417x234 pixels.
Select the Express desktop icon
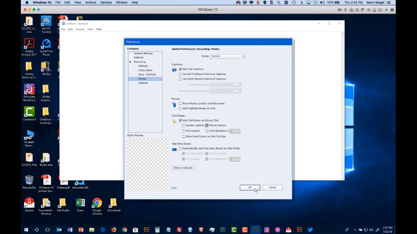pyautogui.click(x=29, y=205)
